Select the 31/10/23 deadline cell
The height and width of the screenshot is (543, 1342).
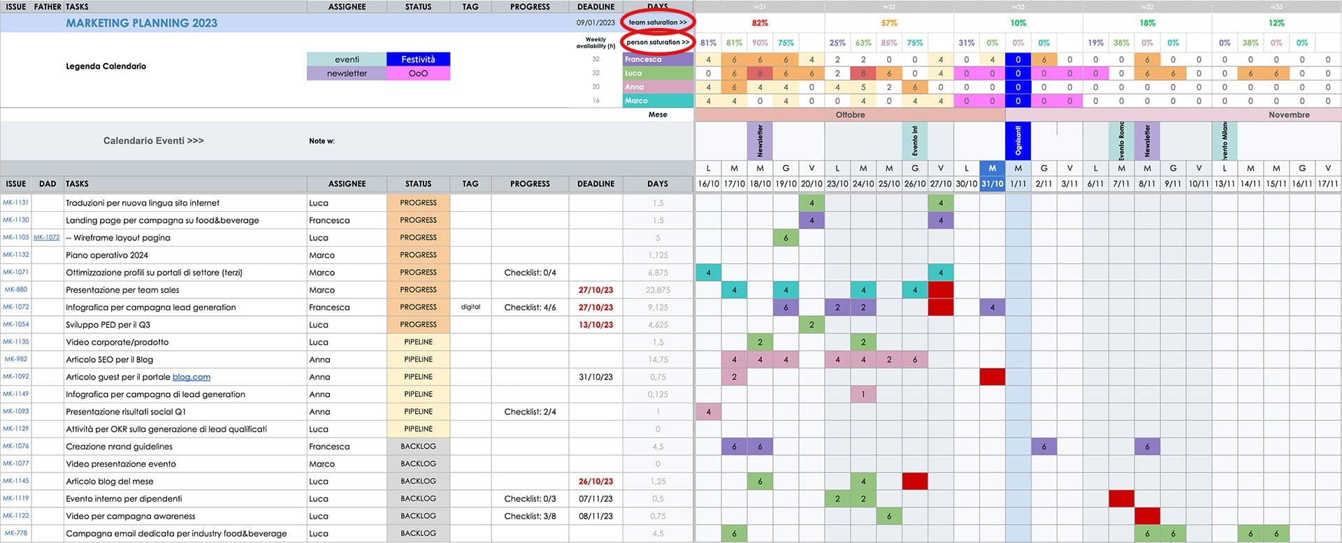[596, 377]
